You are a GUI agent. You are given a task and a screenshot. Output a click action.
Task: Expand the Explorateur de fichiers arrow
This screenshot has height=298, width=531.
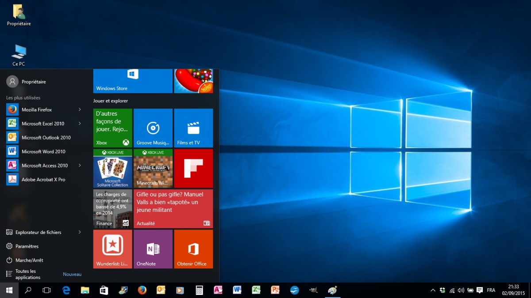(80, 232)
